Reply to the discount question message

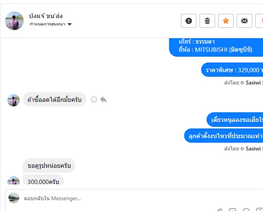coord(103,100)
